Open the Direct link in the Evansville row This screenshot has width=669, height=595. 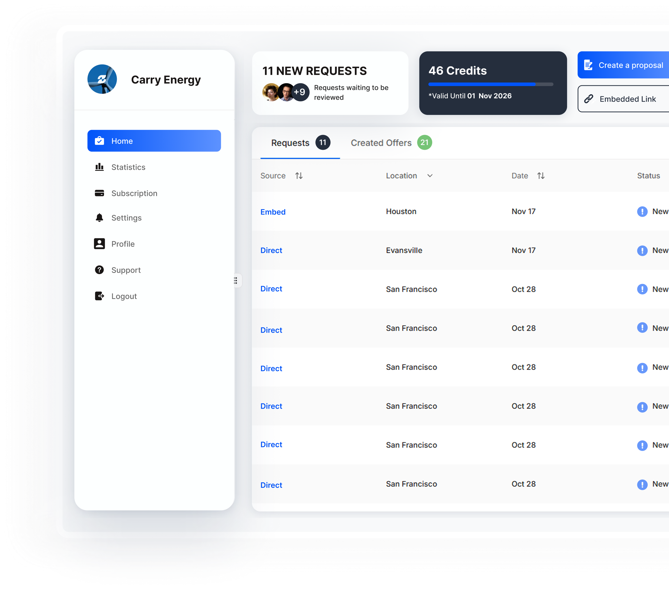point(271,250)
